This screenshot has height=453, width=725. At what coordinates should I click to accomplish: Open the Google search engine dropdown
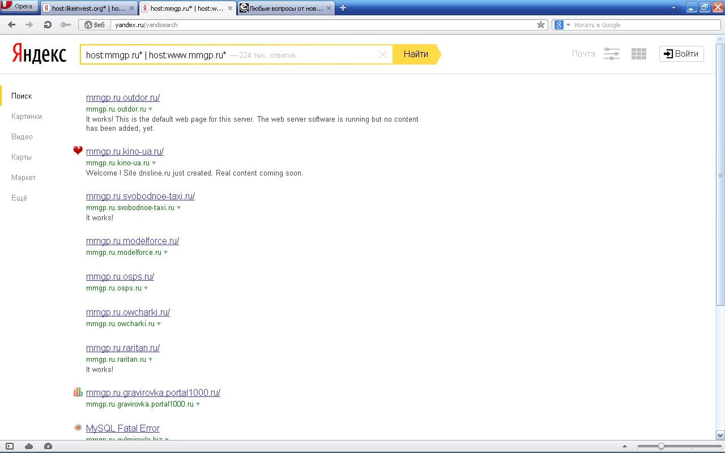562,25
